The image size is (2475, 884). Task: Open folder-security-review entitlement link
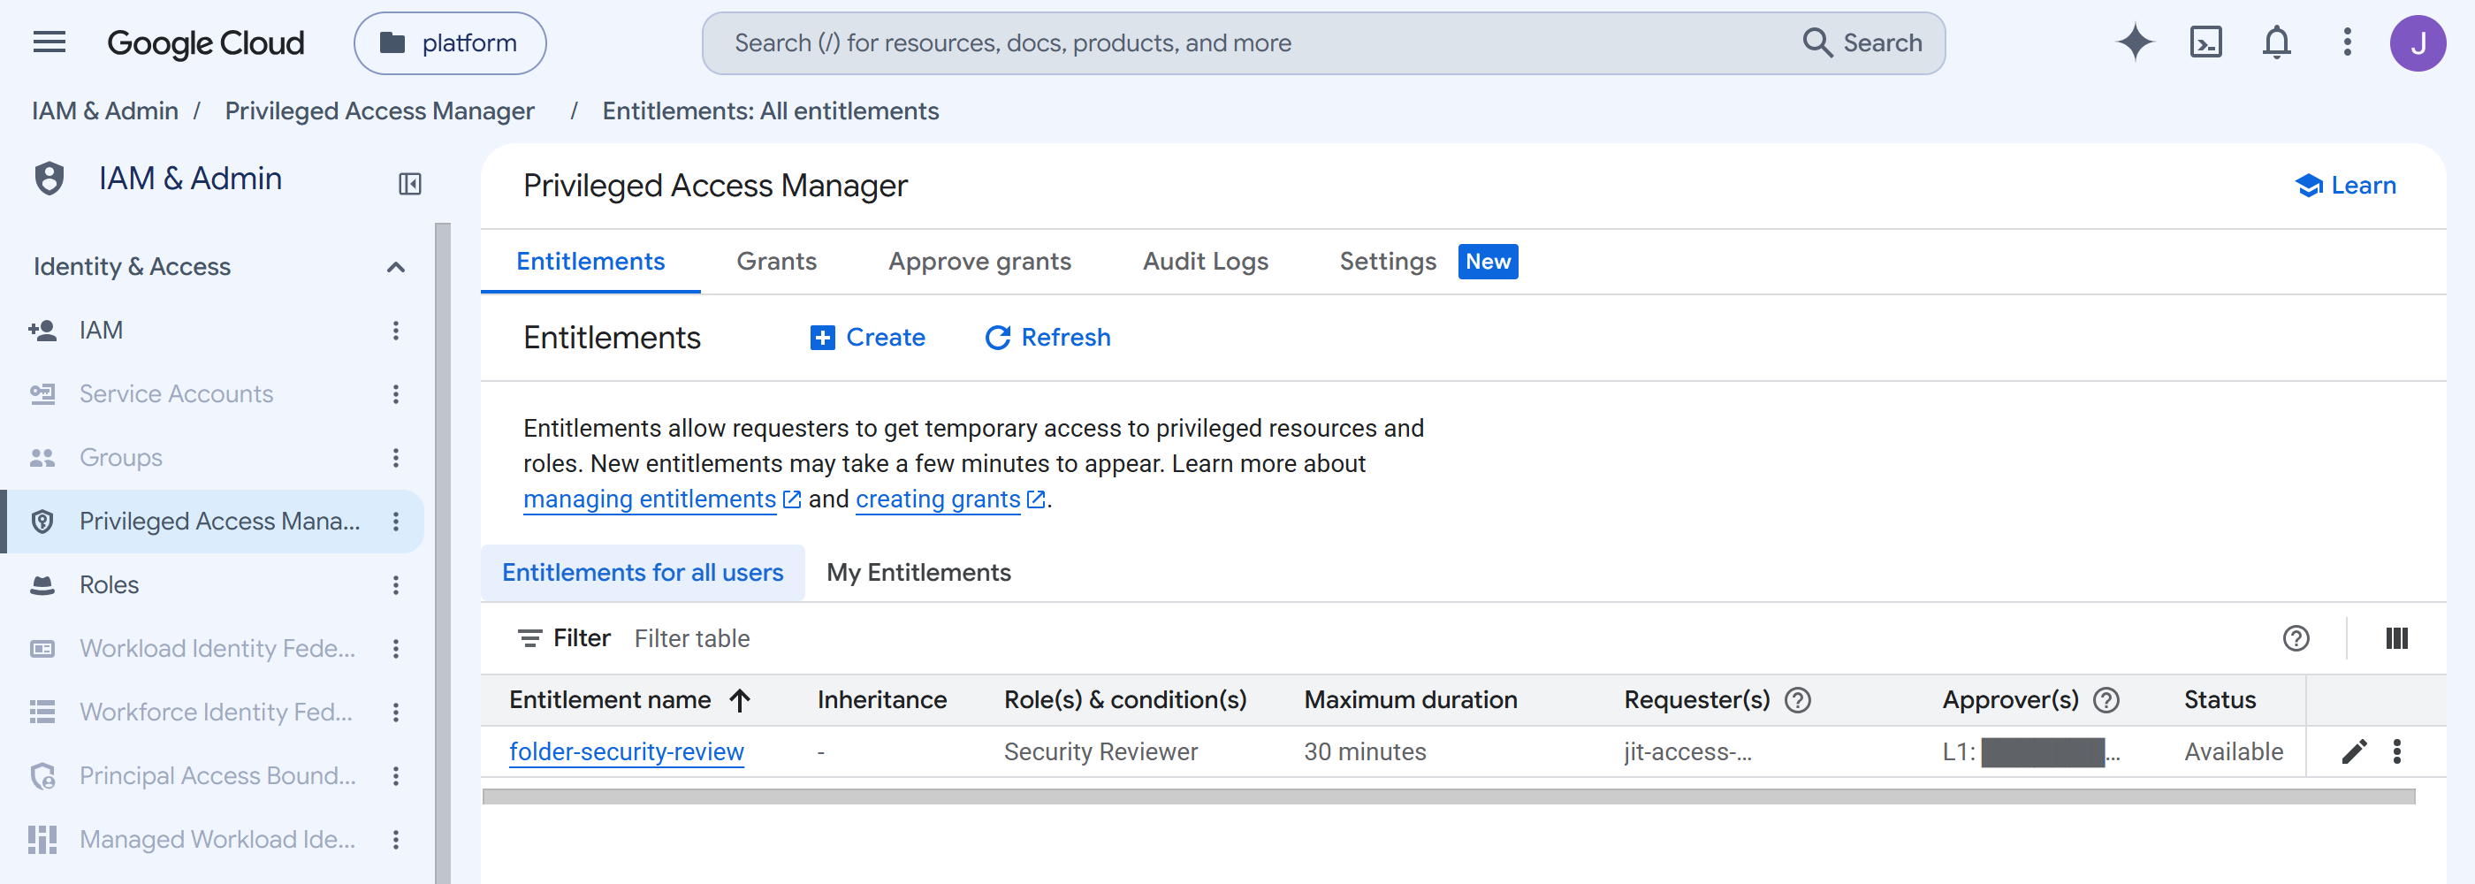coord(627,751)
